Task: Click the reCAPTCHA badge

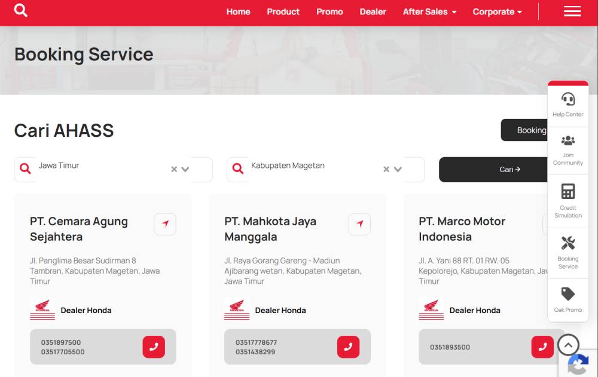Action: tap(578, 364)
